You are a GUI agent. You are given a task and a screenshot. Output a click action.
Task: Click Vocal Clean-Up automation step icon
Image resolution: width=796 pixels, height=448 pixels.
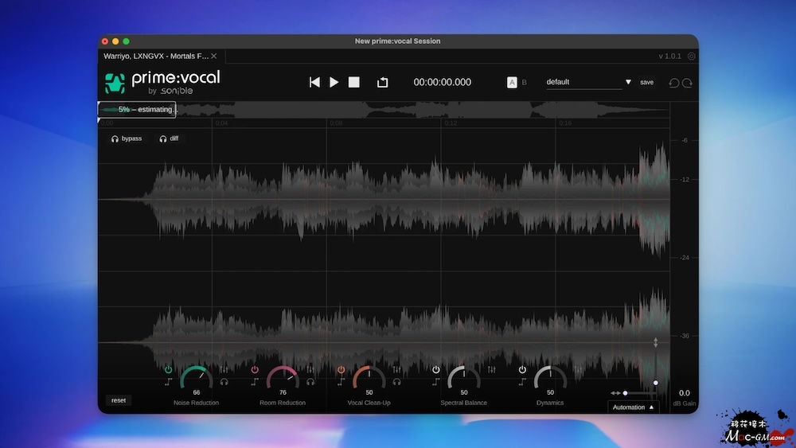(x=341, y=382)
